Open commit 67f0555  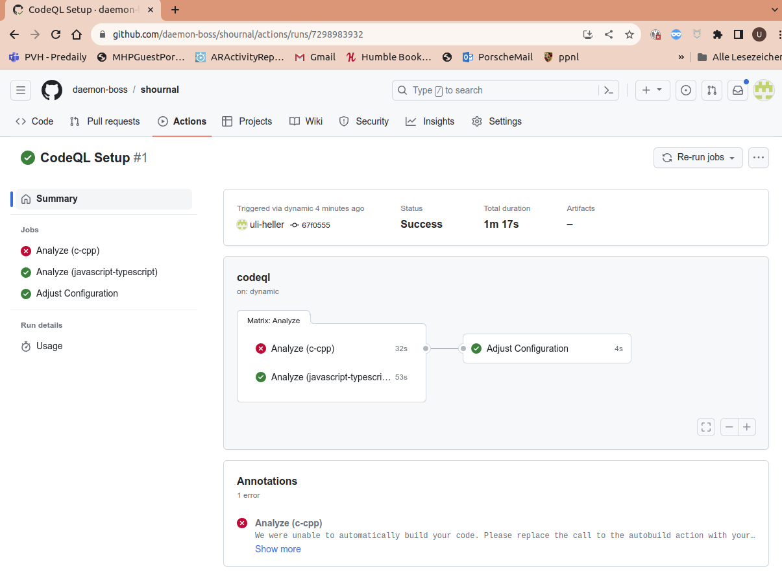coord(317,225)
